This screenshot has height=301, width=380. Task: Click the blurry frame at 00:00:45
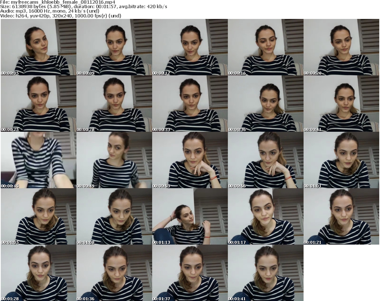pyautogui.click(x=38, y=160)
